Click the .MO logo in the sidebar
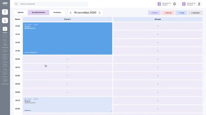206x115 pixels. coord(5,4)
